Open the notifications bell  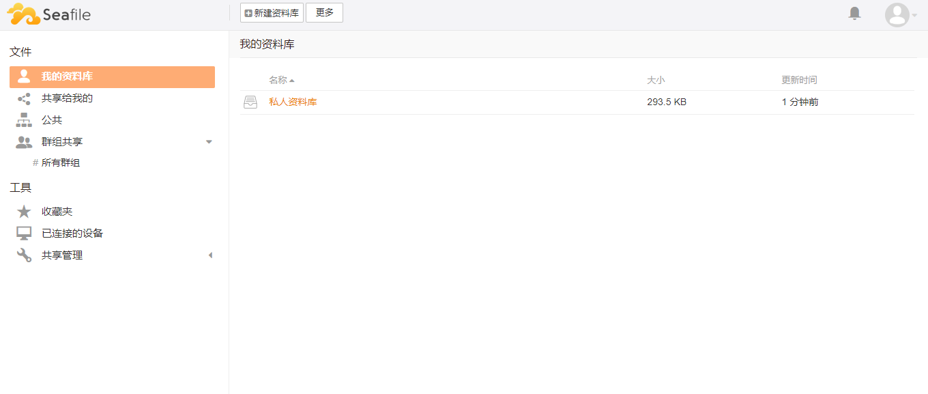click(x=854, y=14)
